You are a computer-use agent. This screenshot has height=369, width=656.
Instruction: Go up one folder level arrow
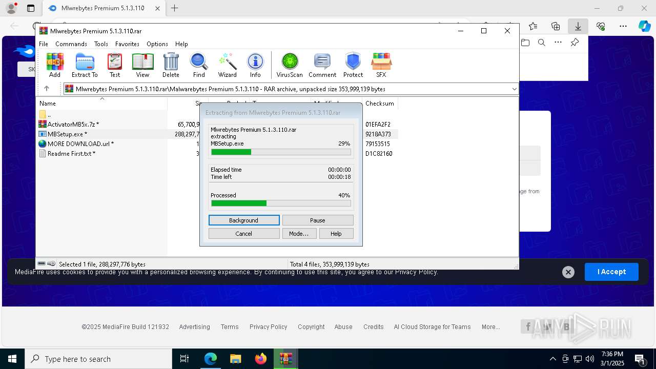(47, 89)
